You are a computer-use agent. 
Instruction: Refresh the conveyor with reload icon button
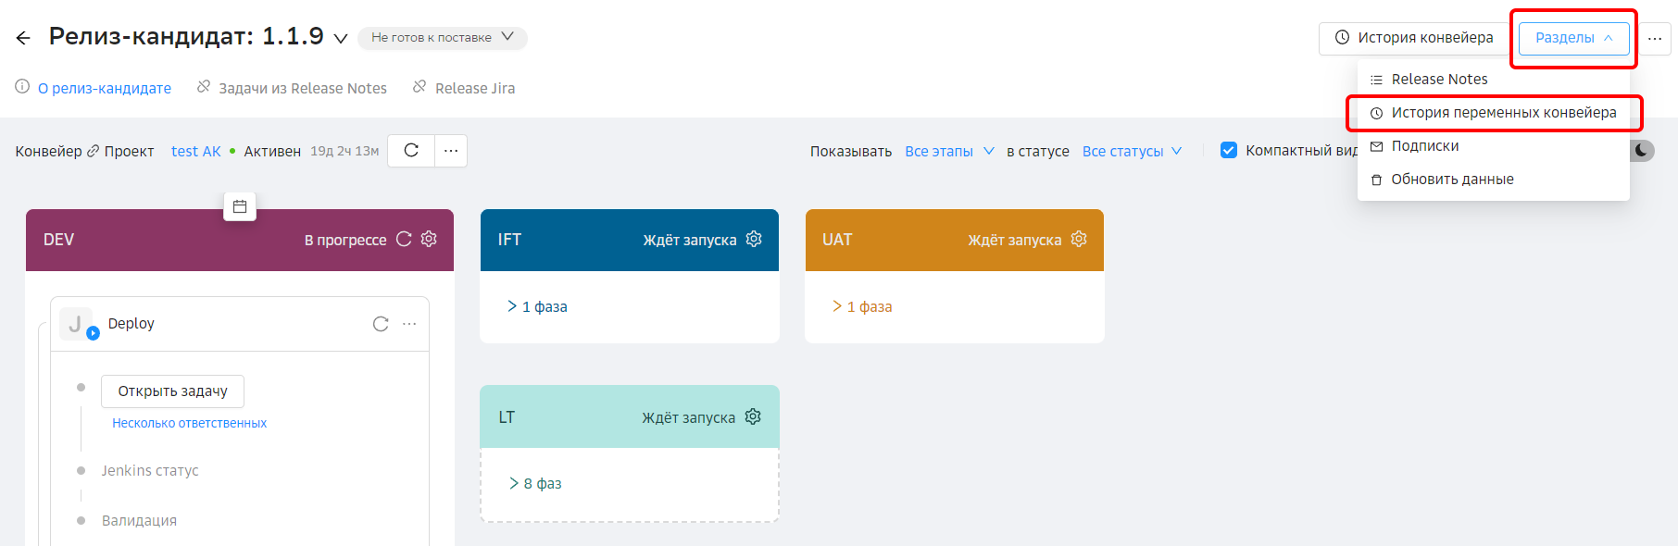pos(411,151)
